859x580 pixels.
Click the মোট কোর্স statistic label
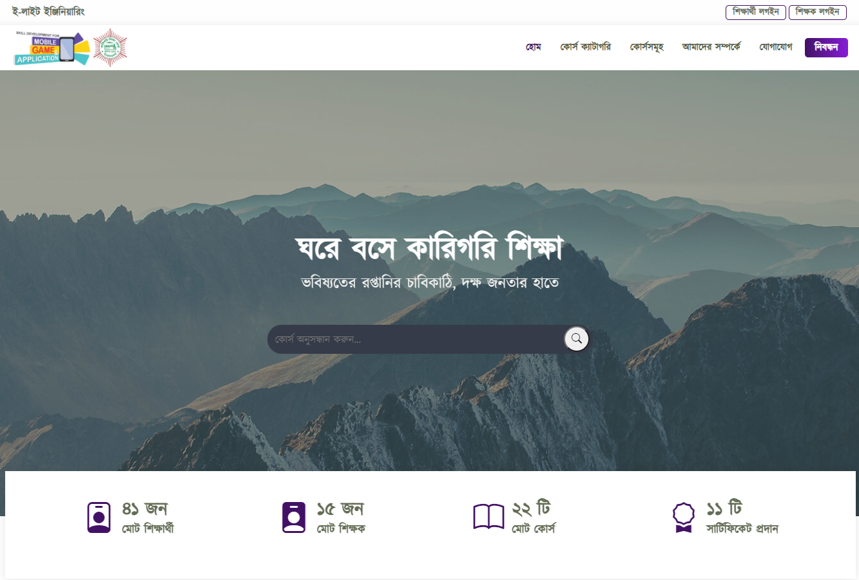534,528
